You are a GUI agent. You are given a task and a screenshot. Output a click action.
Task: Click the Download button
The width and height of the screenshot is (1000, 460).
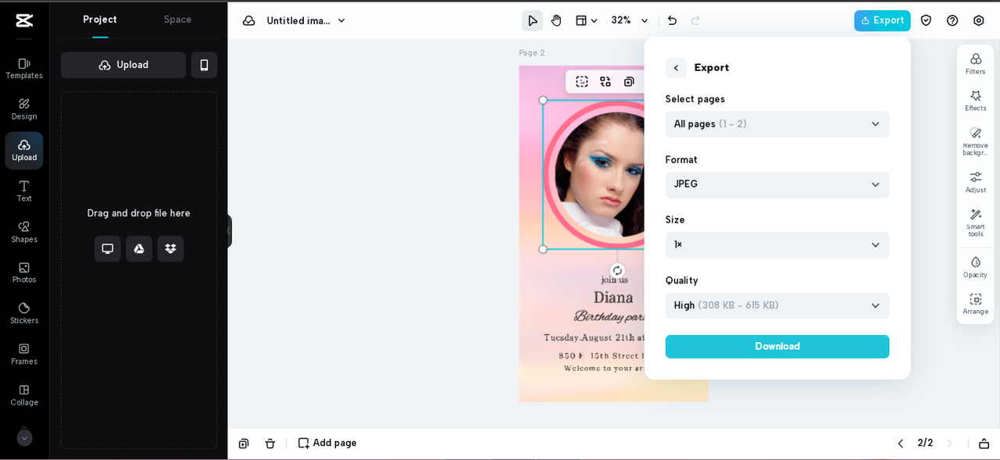point(777,347)
